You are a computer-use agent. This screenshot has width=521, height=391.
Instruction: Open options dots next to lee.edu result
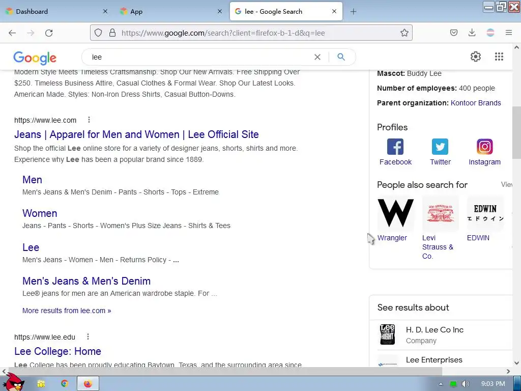[88, 337]
